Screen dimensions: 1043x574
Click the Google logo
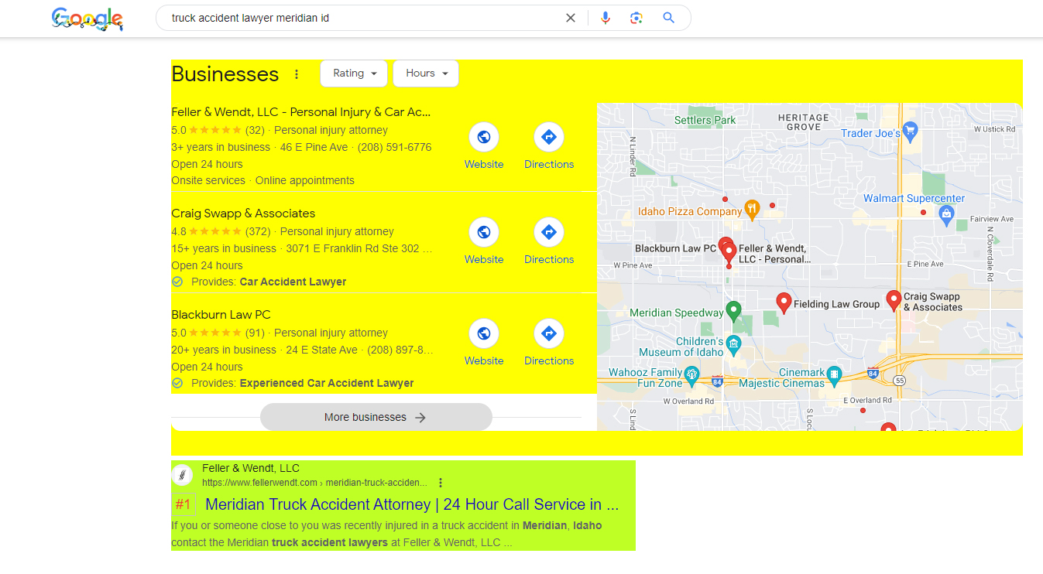[87, 19]
